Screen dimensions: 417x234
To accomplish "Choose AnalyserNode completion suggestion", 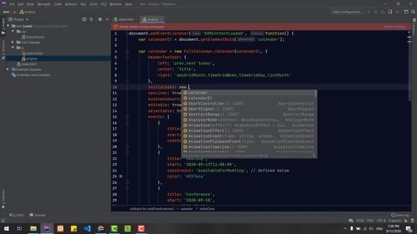I will (249, 120).
